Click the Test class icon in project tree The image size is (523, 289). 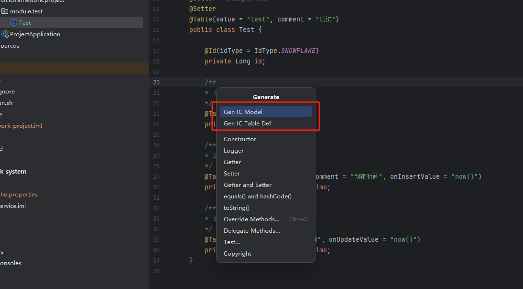pos(14,22)
